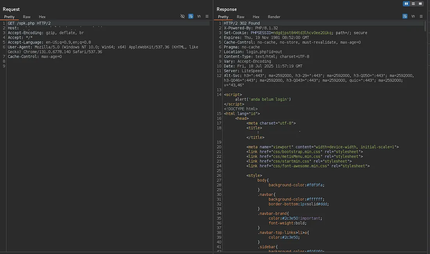Image resolution: width=430 pixels, height=254 pixels.
Task: Toggle word wrap in the Request panel
Action: pos(191,16)
